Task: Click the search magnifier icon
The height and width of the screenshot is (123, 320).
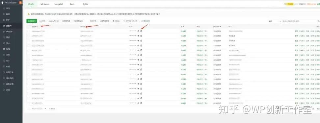Action: pos(318,21)
